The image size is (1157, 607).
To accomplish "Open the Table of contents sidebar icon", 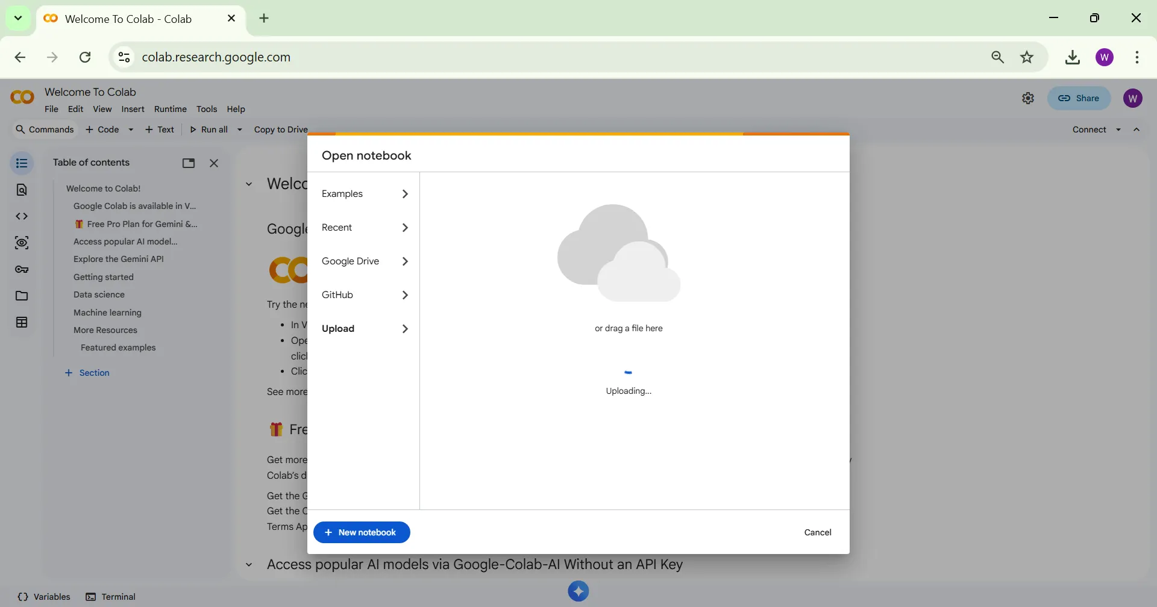I will coord(22,163).
